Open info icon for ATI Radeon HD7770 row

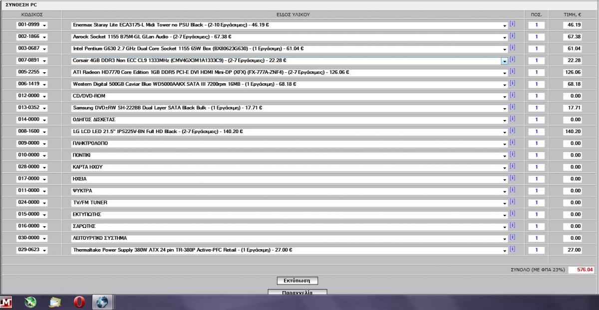click(x=512, y=71)
